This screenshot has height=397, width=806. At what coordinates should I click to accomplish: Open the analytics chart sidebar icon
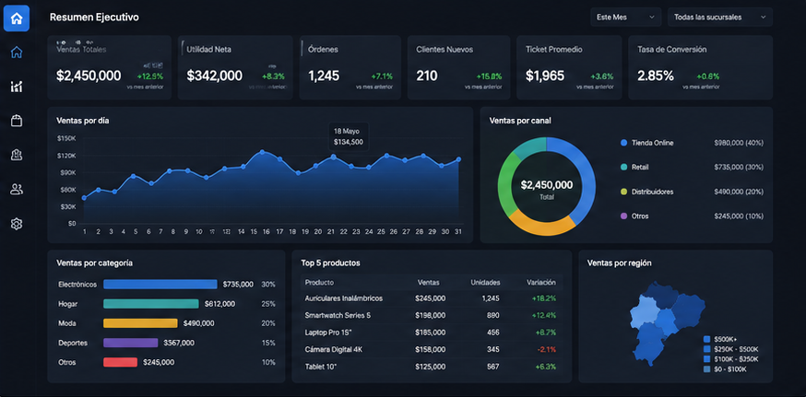[17, 87]
